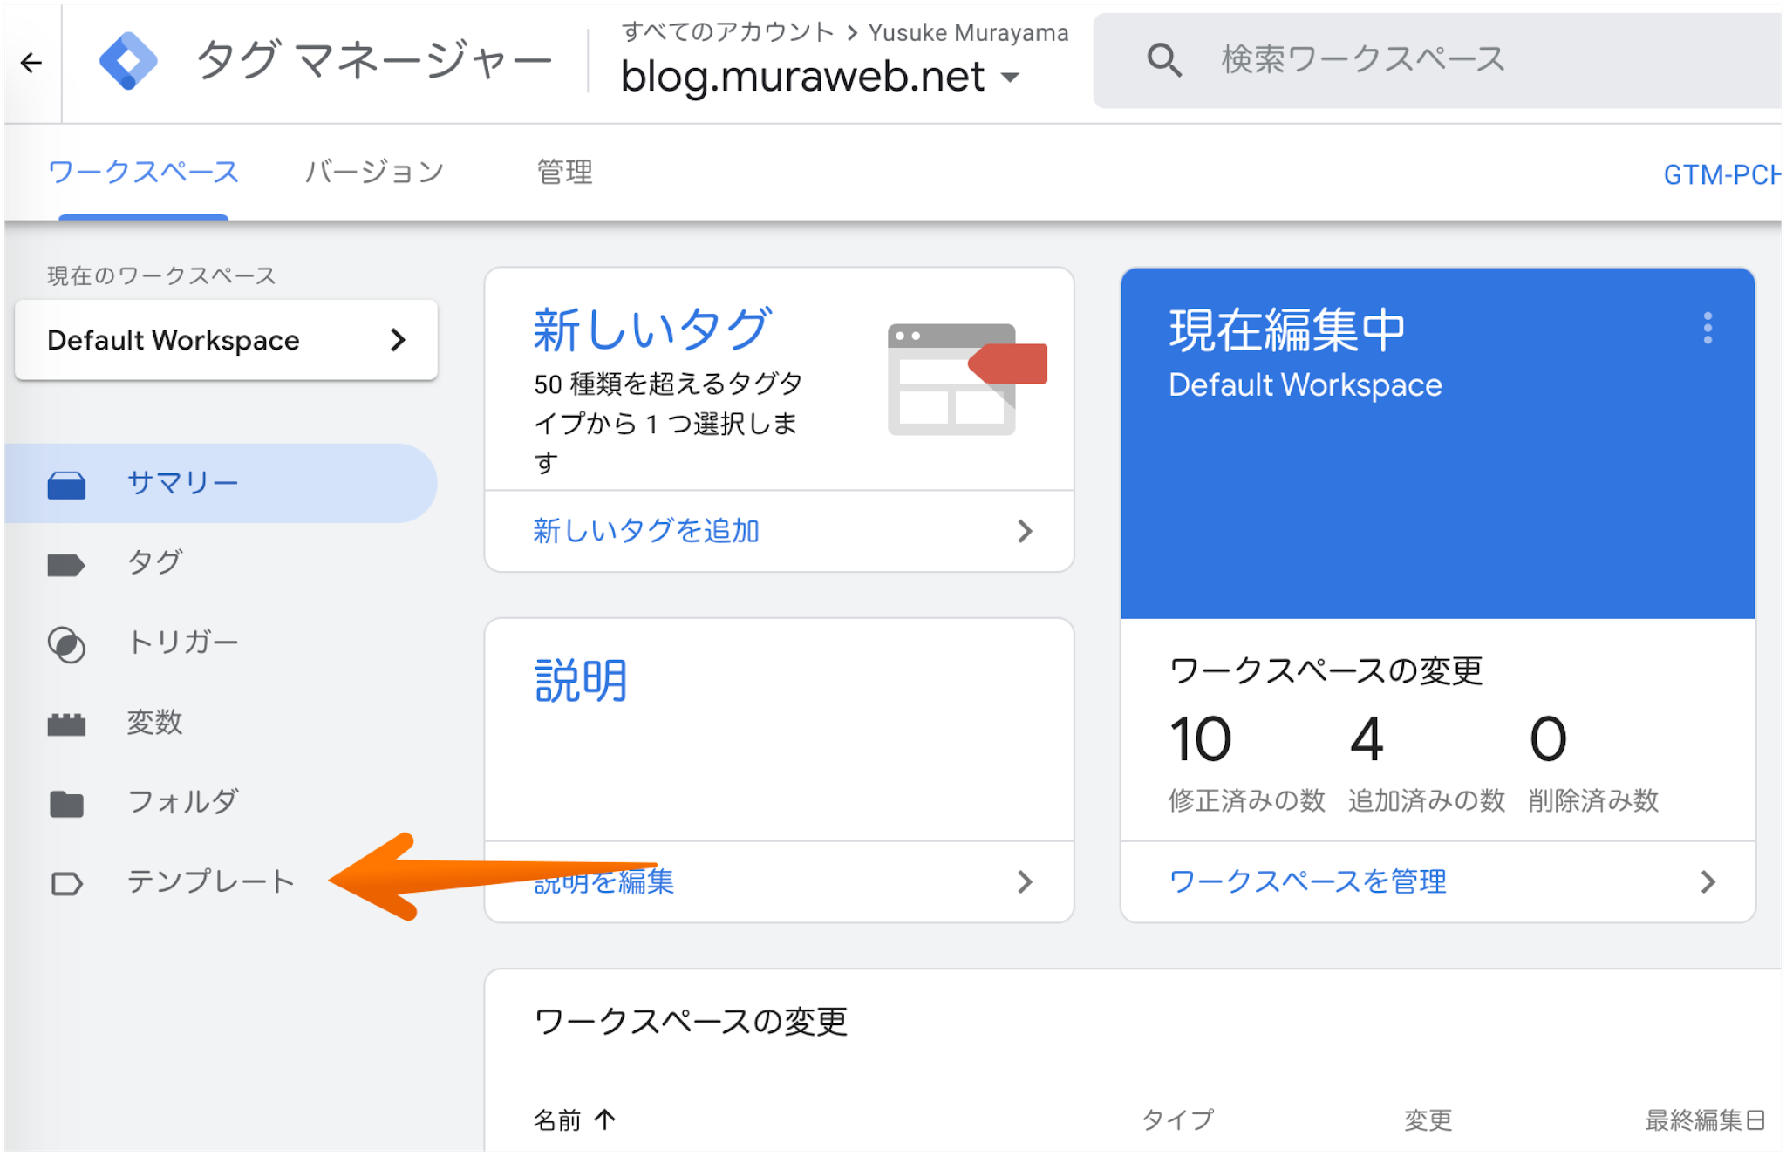Expand the Default Workspace selector chevron

(x=398, y=340)
